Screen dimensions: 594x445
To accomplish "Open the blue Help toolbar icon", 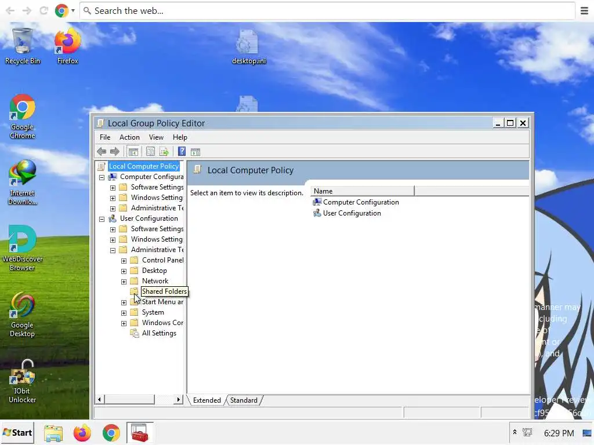I will click(x=182, y=152).
